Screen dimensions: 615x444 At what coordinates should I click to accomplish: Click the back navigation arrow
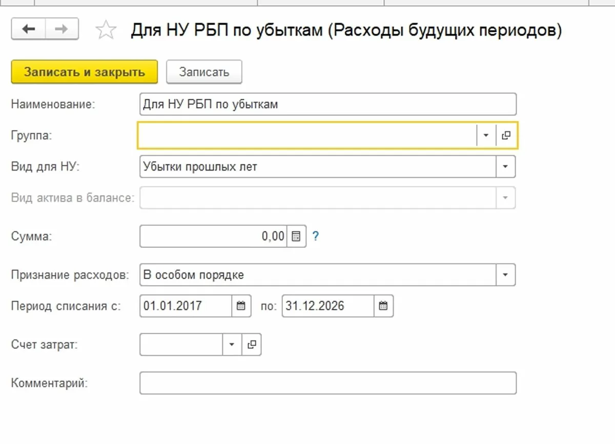(29, 29)
